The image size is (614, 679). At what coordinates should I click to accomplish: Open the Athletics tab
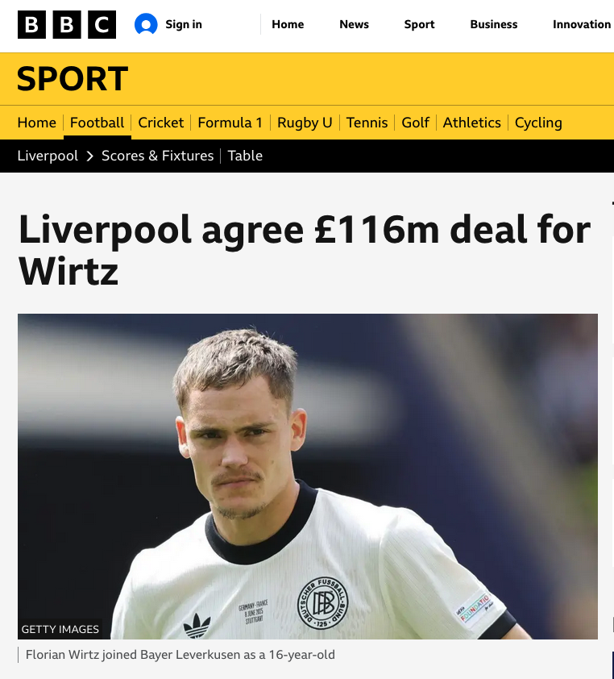point(471,123)
